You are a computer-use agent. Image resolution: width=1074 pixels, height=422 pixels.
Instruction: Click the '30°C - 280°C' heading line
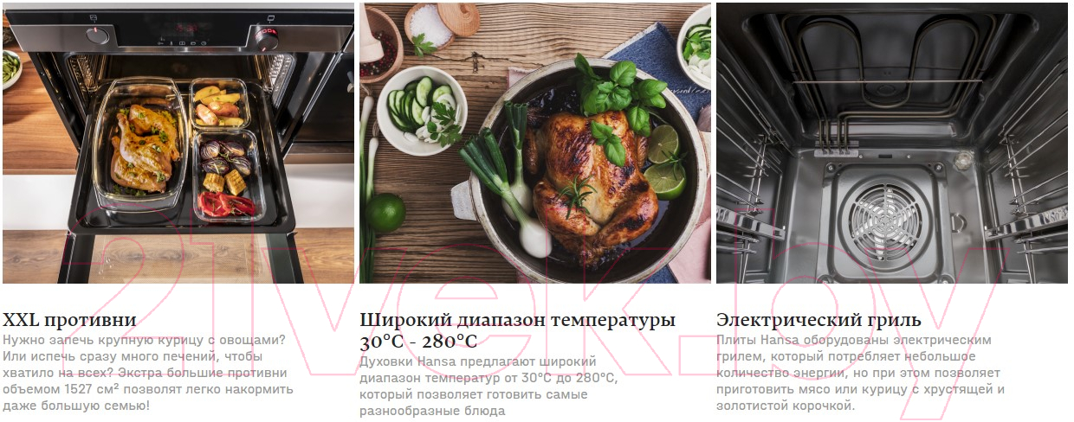coord(418,342)
